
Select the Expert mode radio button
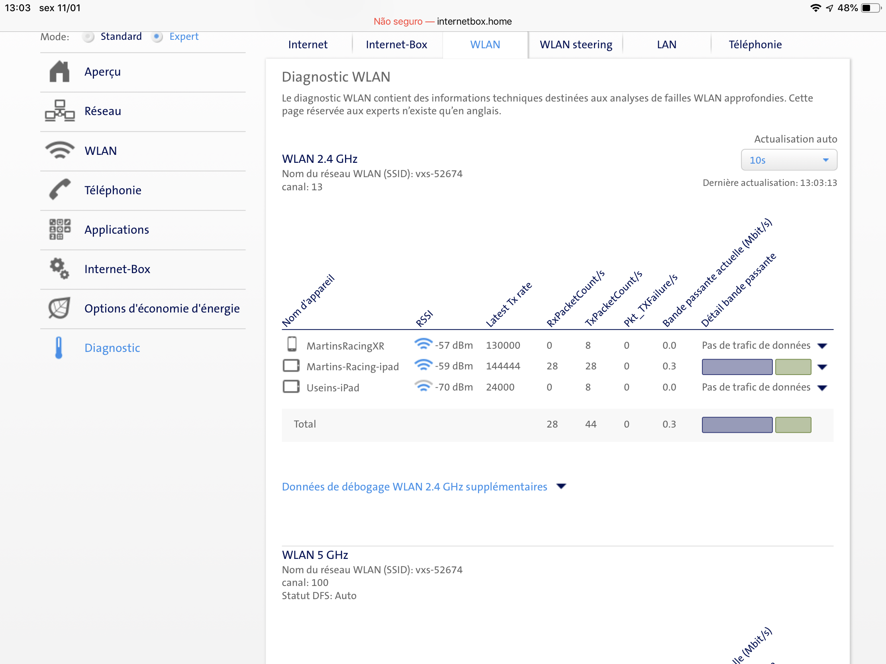pyautogui.click(x=157, y=37)
